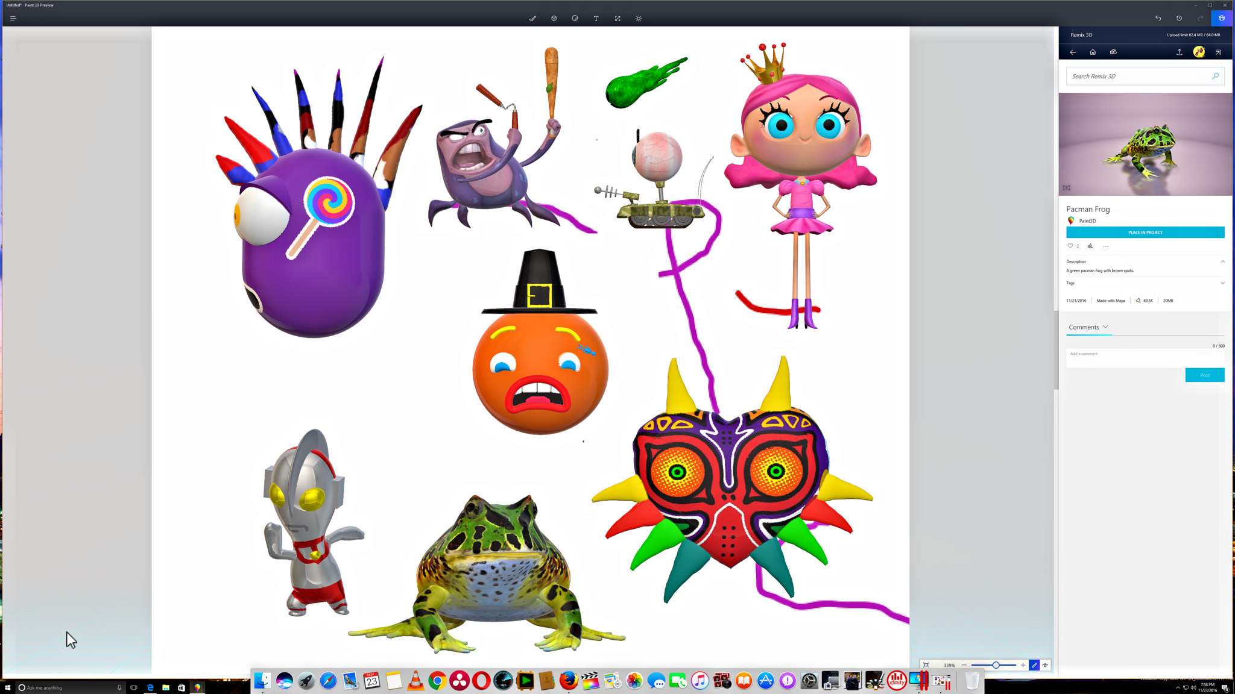Screen dimensions: 1235x694
Task: Open the Comments dropdown
Action: click(x=1105, y=327)
